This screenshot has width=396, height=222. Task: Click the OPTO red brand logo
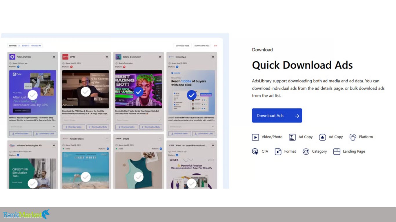65,57
